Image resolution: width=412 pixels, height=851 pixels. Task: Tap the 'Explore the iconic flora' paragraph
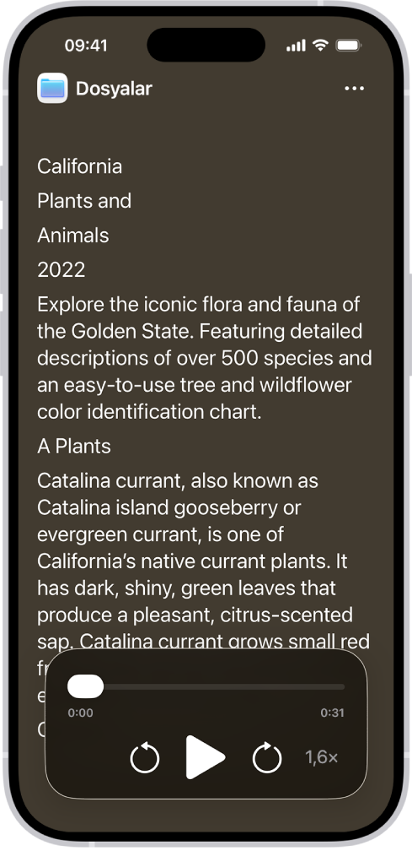pos(205,358)
